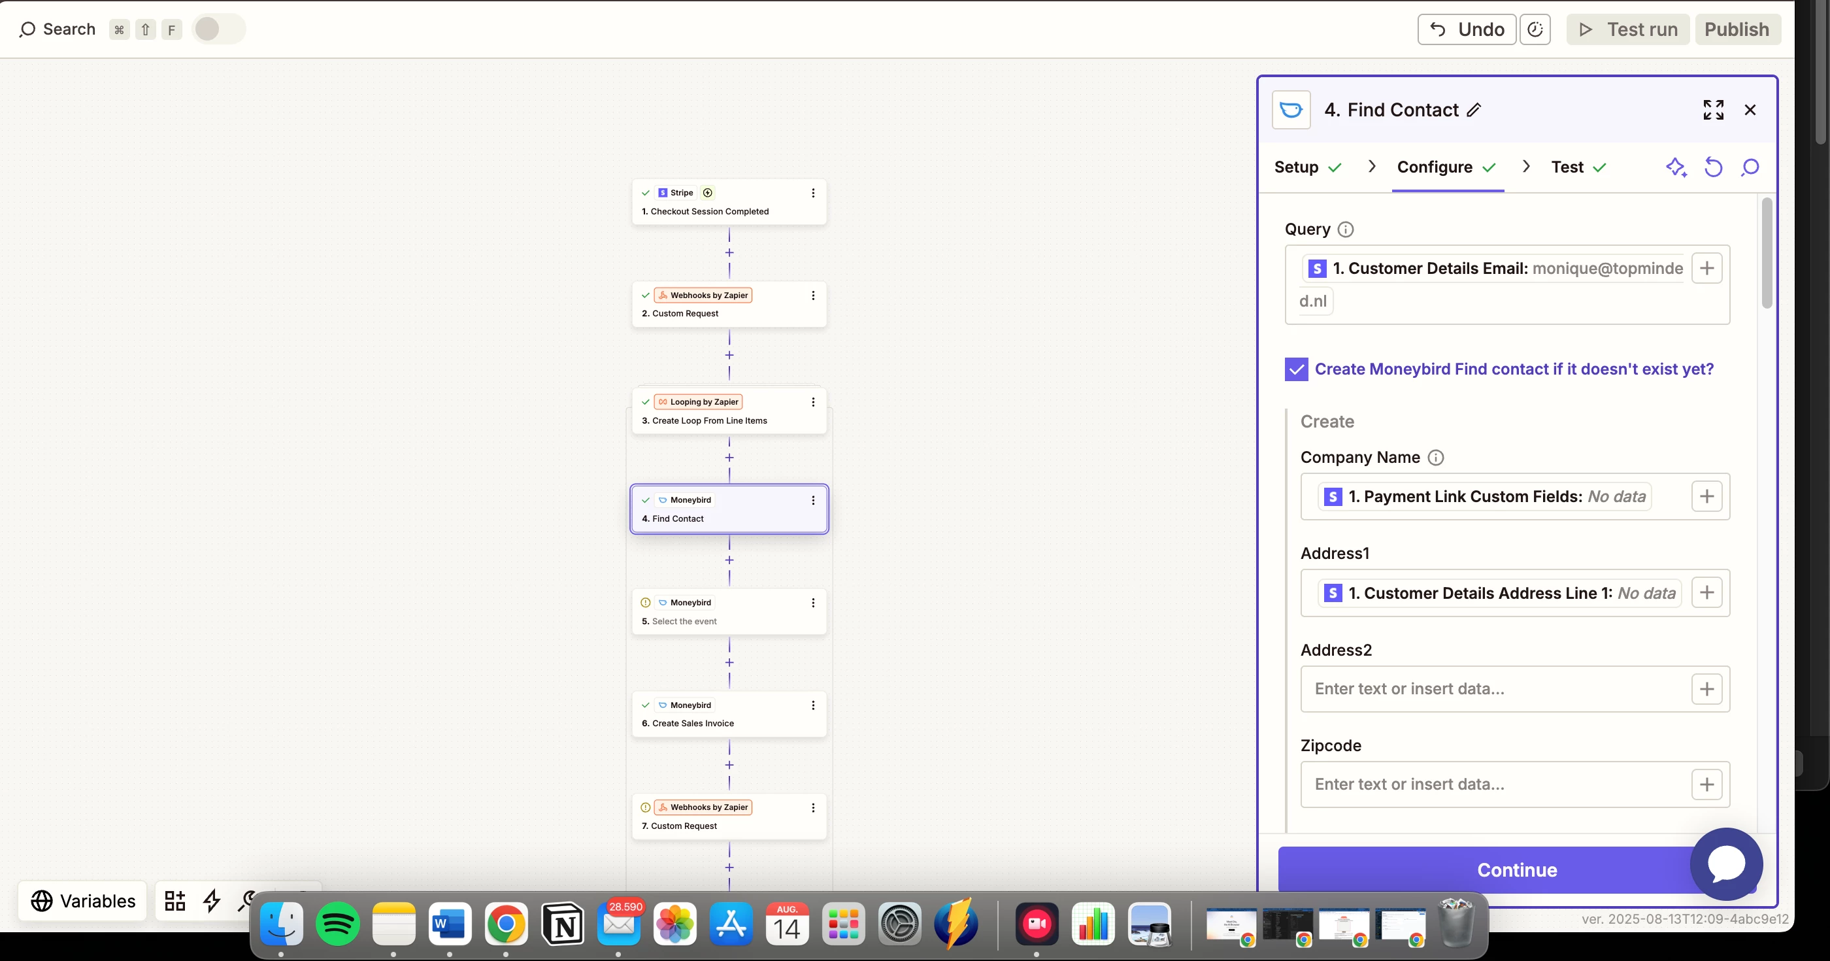Toggle the switch next to Search
1830x961 pixels.
pyautogui.click(x=219, y=29)
